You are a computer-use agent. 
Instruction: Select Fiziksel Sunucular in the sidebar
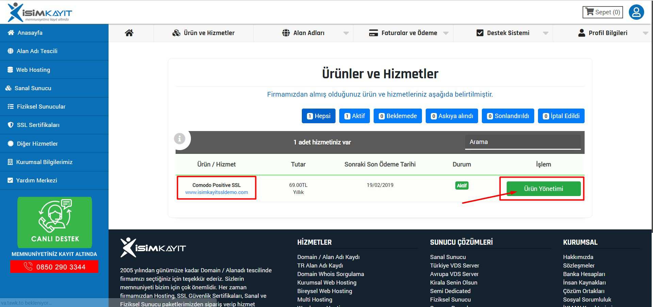click(x=54, y=107)
